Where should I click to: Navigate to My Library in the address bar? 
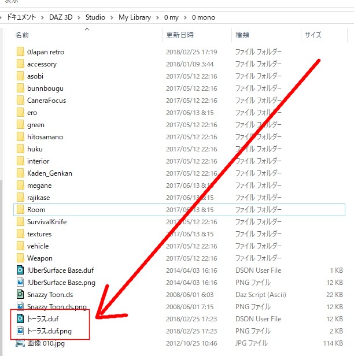tap(135, 17)
